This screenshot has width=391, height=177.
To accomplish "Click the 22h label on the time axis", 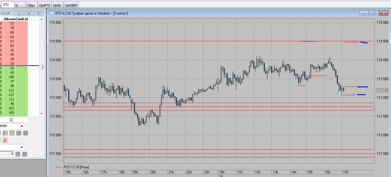I will [189, 172].
